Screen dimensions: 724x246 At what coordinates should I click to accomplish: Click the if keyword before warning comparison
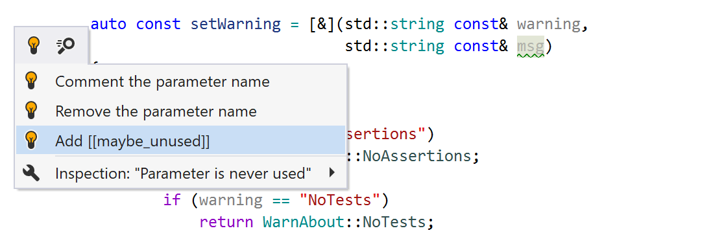(x=172, y=201)
